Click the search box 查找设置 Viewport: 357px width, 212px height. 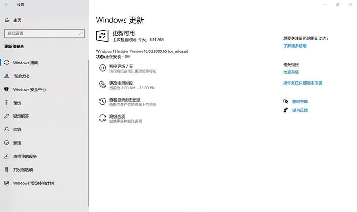click(41, 33)
